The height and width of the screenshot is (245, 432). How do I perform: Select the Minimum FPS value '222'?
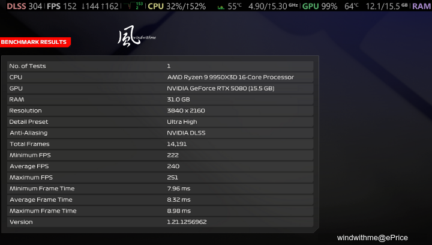tap(173, 155)
